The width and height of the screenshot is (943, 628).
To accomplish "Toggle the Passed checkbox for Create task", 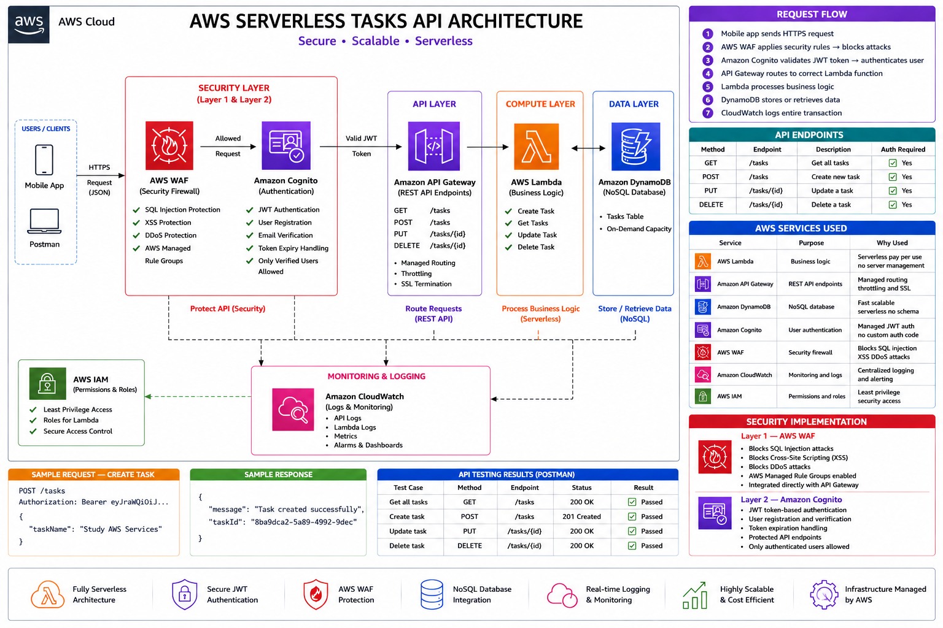I will coord(632,516).
